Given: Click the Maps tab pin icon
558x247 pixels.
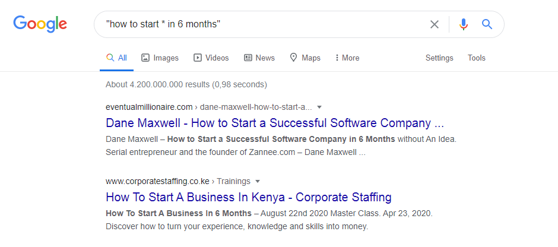Looking at the screenshot, I should point(294,58).
